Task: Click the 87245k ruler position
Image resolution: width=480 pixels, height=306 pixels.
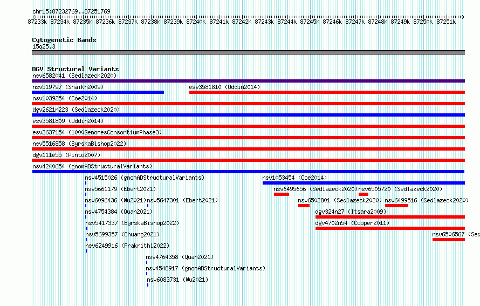Action: pyautogui.click(x=309, y=22)
